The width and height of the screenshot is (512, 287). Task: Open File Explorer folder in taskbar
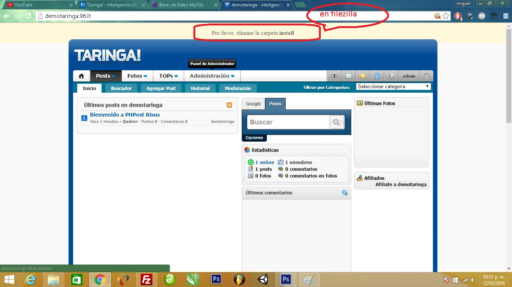click(53, 280)
